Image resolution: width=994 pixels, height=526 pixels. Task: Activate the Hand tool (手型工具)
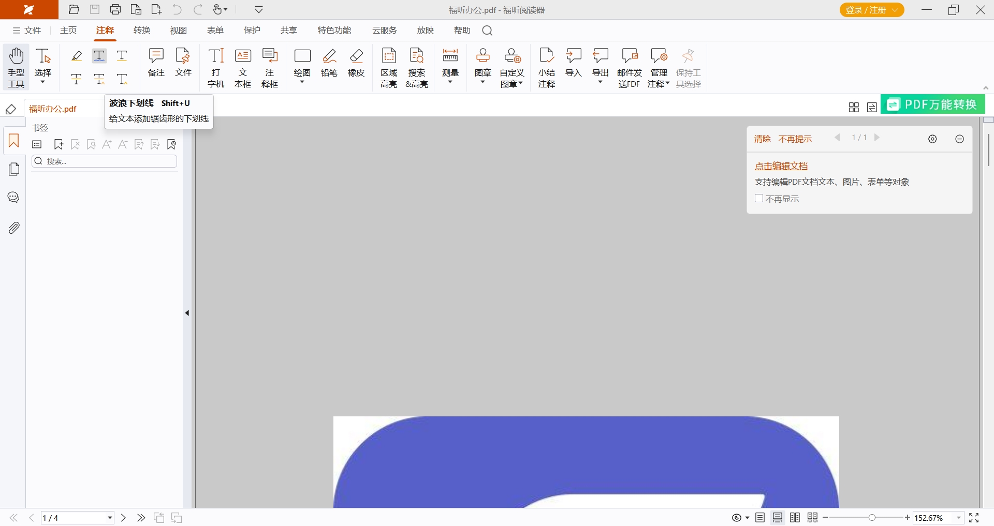click(x=16, y=67)
